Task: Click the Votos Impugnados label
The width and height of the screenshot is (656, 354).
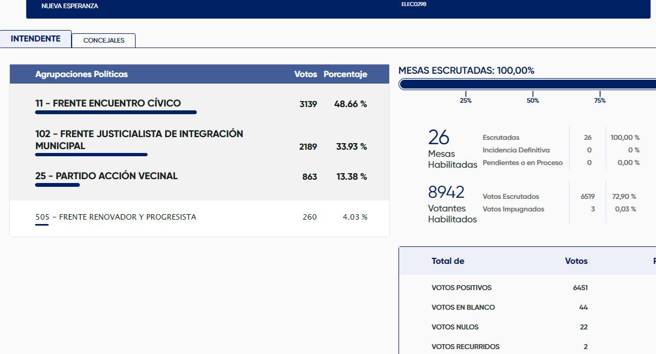Action: click(x=513, y=209)
